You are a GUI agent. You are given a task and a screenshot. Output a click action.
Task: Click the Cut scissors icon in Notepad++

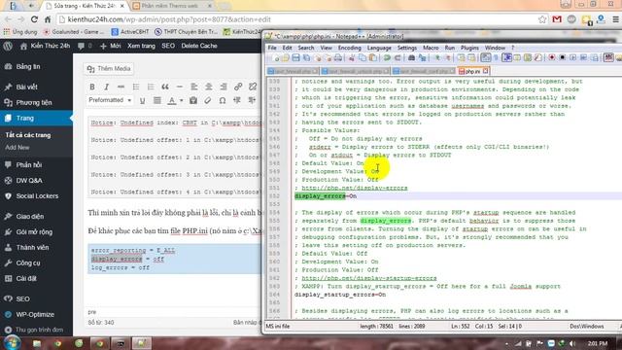[352, 58]
